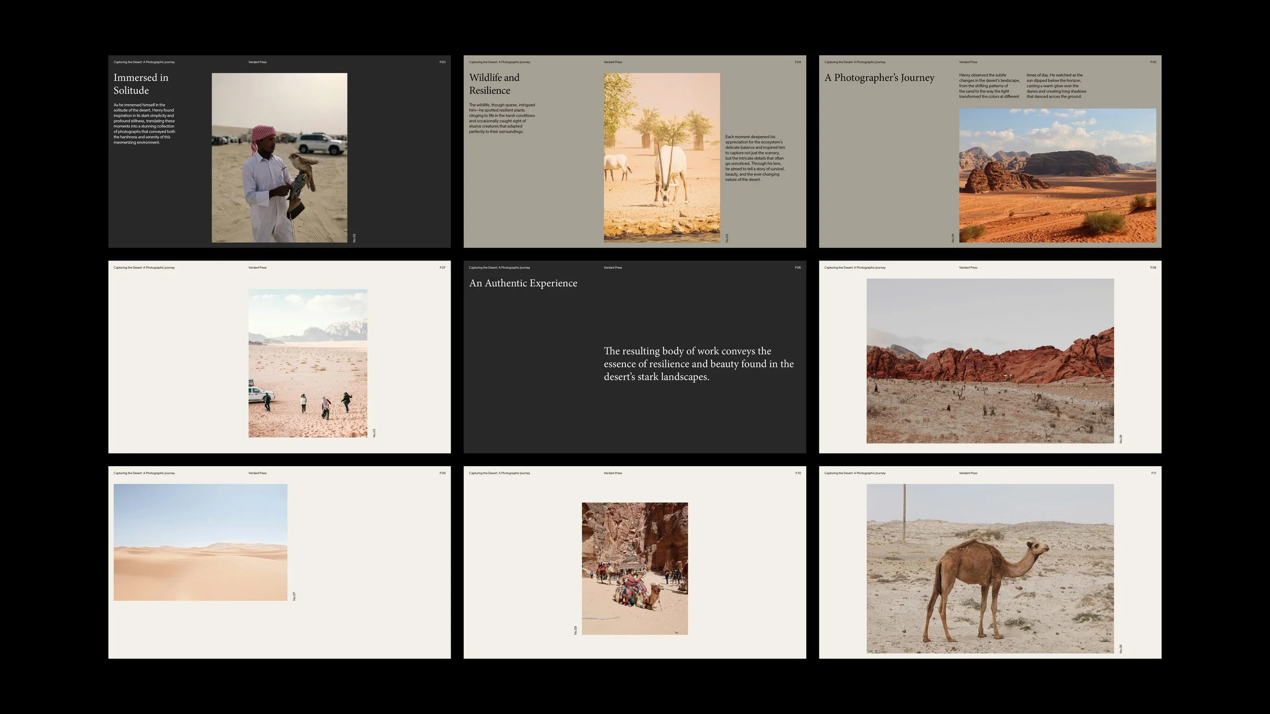Image resolution: width=1270 pixels, height=714 pixels.
Task: Click the sand dunes photo
Action: coord(200,542)
